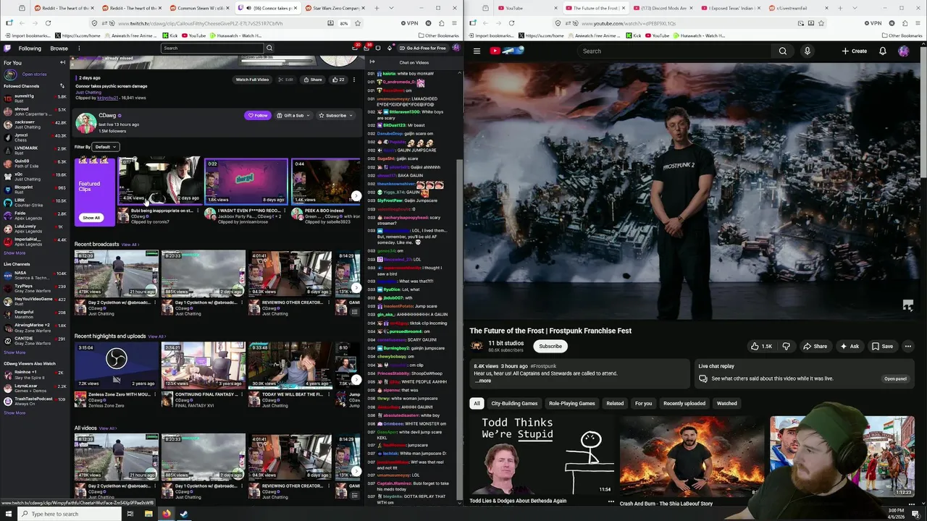Bookmark the YouTube page with star

(821, 23)
